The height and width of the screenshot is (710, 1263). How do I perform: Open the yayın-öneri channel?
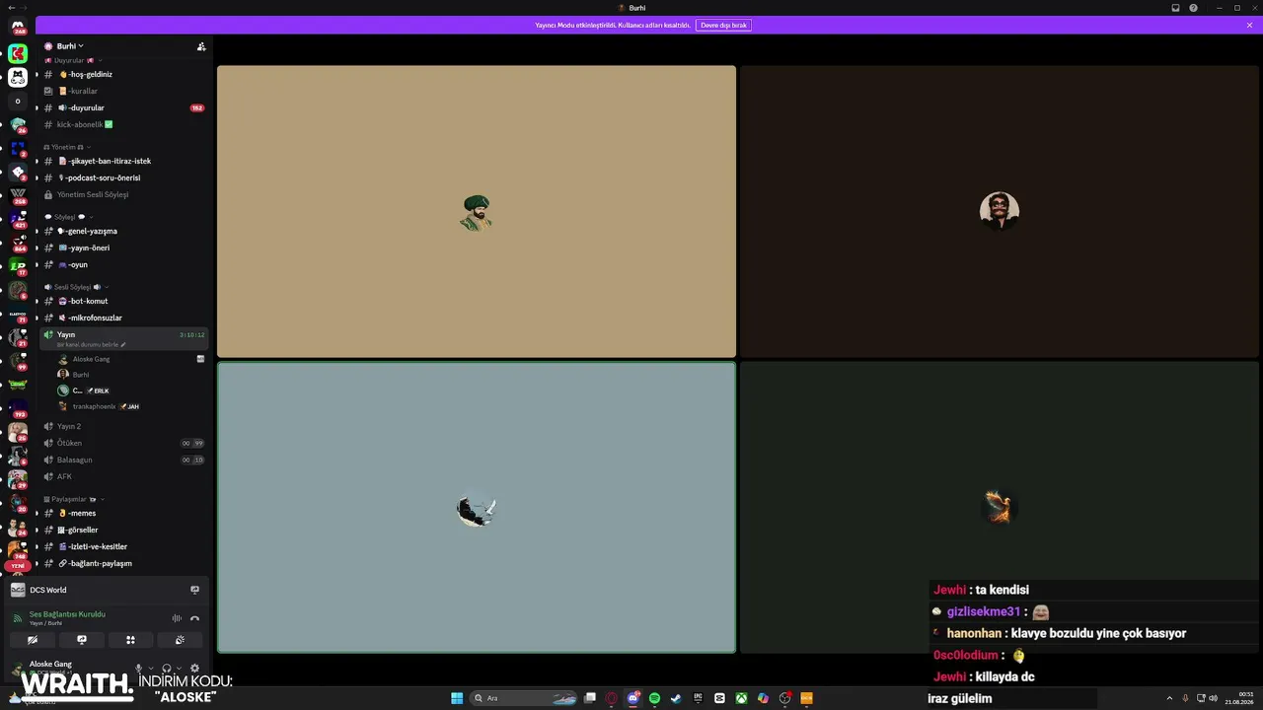click(123, 248)
